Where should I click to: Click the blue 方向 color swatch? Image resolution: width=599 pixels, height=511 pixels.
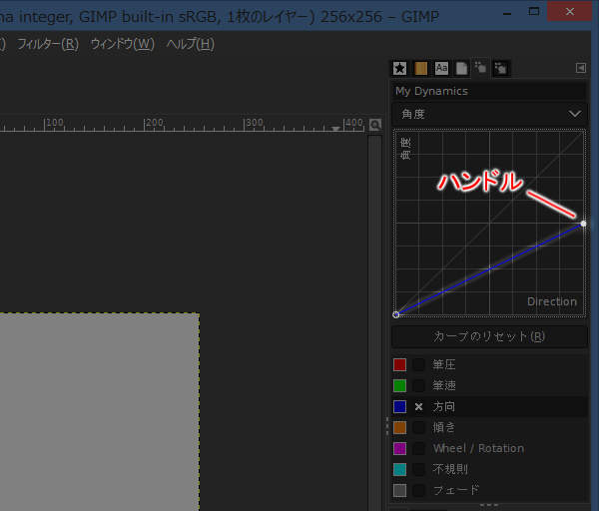click(400, 407)
